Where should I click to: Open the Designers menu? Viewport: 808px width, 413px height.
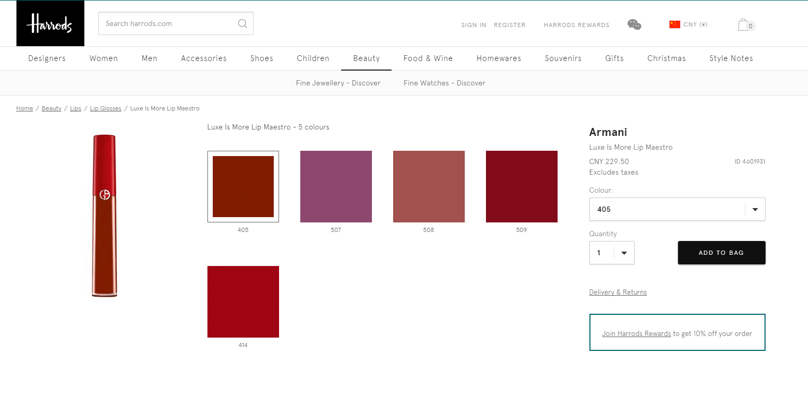pyautogui.click(x=47, y=58)
